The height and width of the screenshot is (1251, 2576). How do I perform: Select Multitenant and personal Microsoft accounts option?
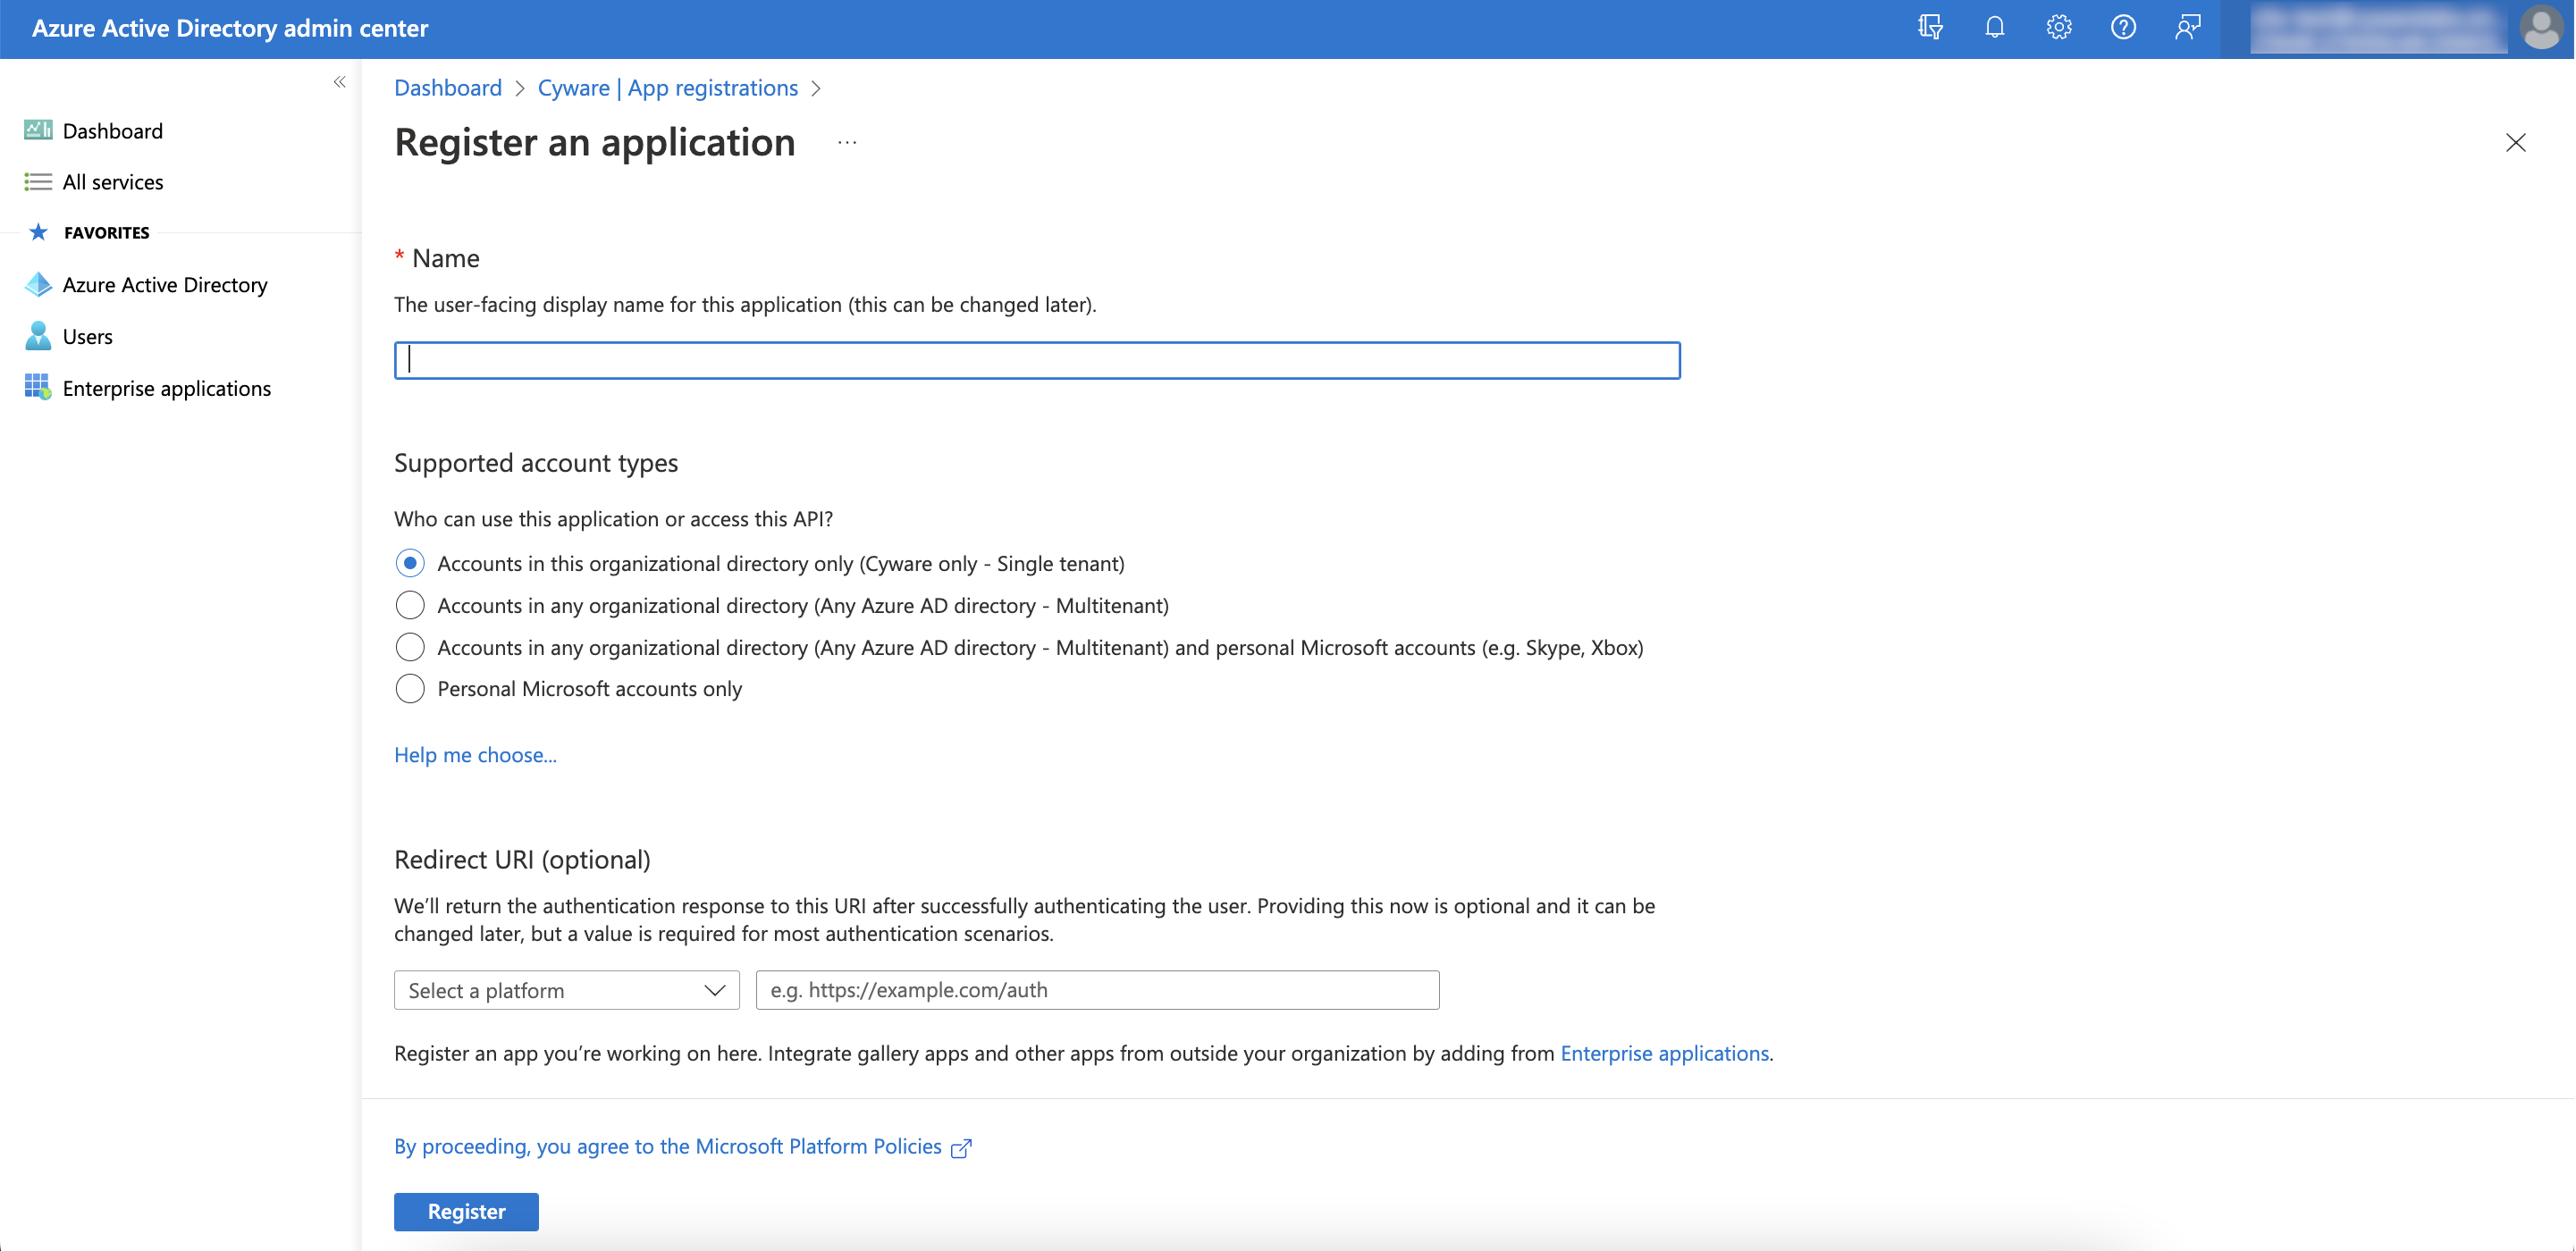(410, 647)
